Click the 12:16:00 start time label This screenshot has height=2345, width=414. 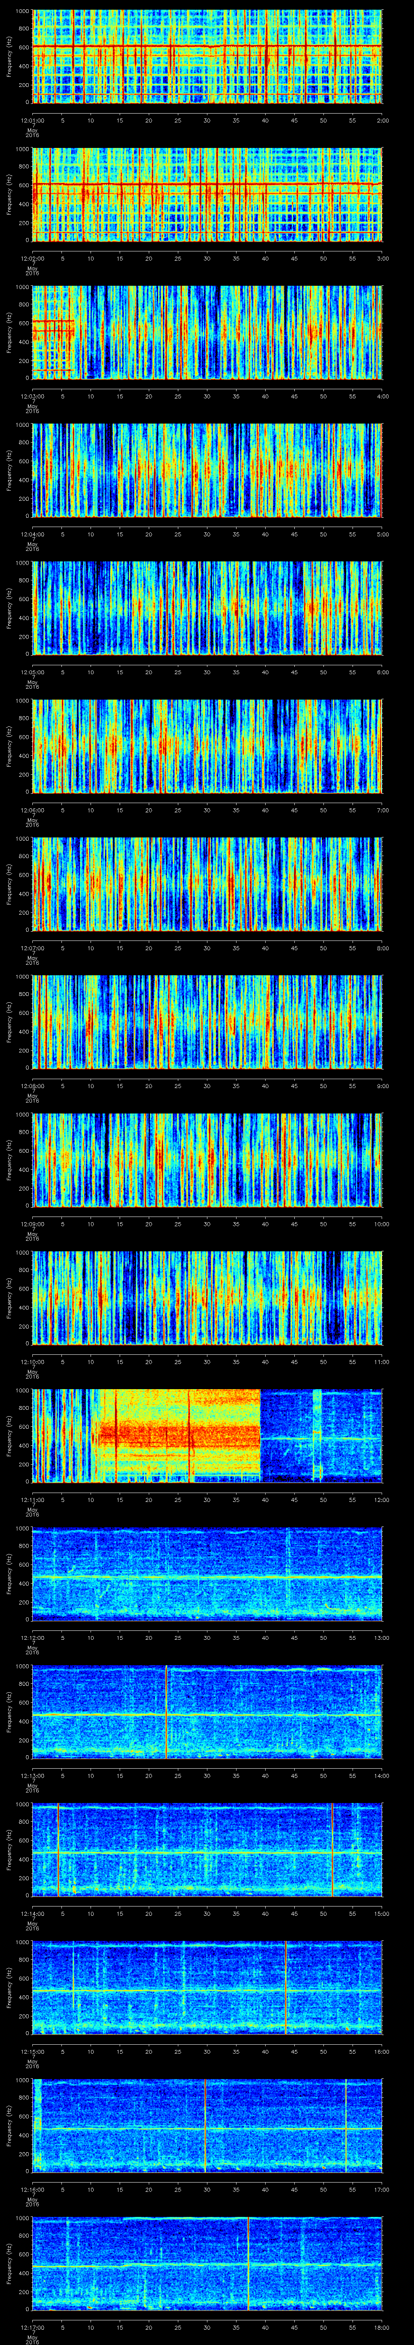tap(33, 2189)
